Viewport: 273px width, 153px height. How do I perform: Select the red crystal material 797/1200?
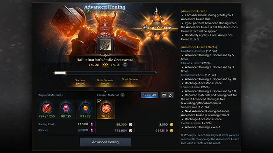point(46,108)
